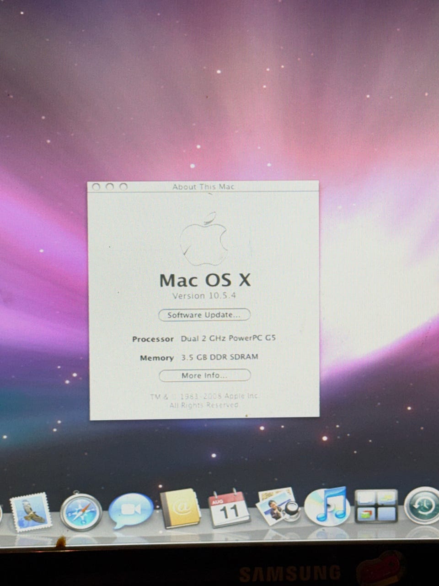Close the About This Mac window
This screenshot has height=586, width=439.
(96, 187)
